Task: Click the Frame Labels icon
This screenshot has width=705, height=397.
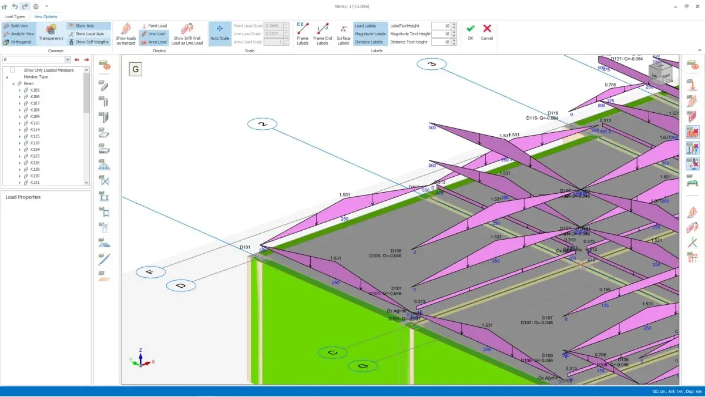Action: pyautogui.click(x=303, y=33)
